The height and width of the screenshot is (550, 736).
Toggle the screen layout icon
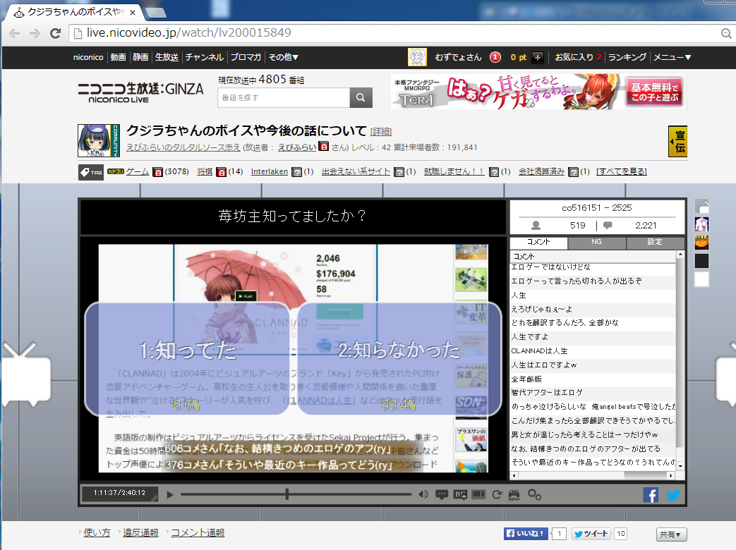(x=478, y=495)
